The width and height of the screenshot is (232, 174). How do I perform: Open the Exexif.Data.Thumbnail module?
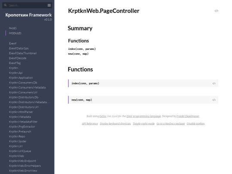click(23, 53)
